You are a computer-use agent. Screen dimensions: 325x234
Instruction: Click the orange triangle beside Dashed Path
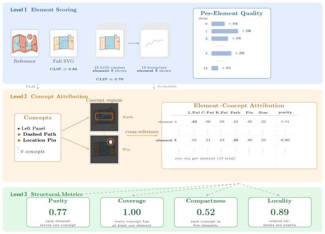point(19,134)
